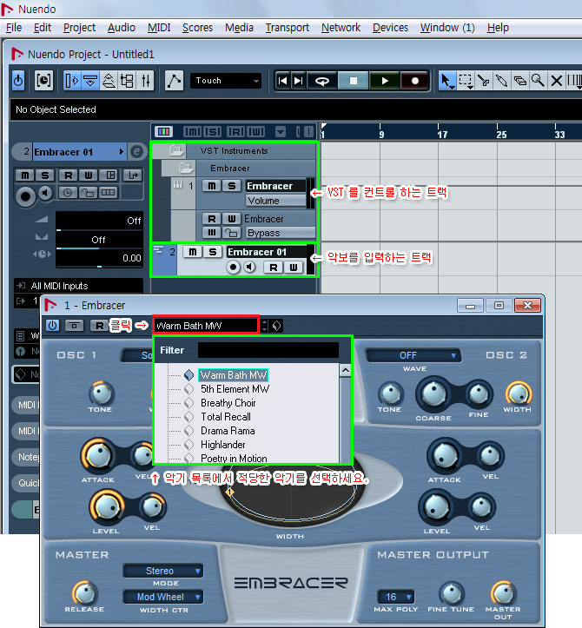The height and width of the screenshot is (628, 582).
Task: Select the Breathy Choir preset
Action: pyautogui.click(x=228, y=403)
